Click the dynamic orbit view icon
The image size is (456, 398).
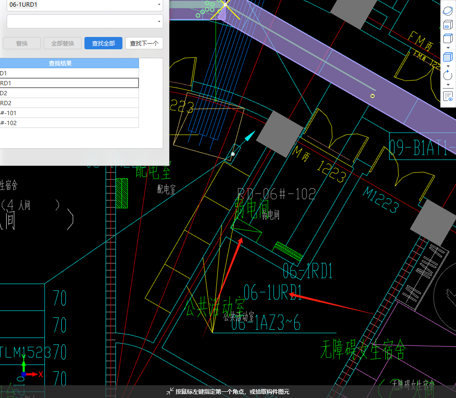[447, 11]
